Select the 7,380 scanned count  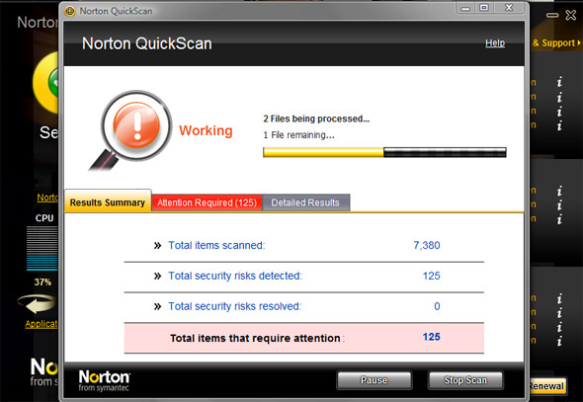click(x=427, y=245)
